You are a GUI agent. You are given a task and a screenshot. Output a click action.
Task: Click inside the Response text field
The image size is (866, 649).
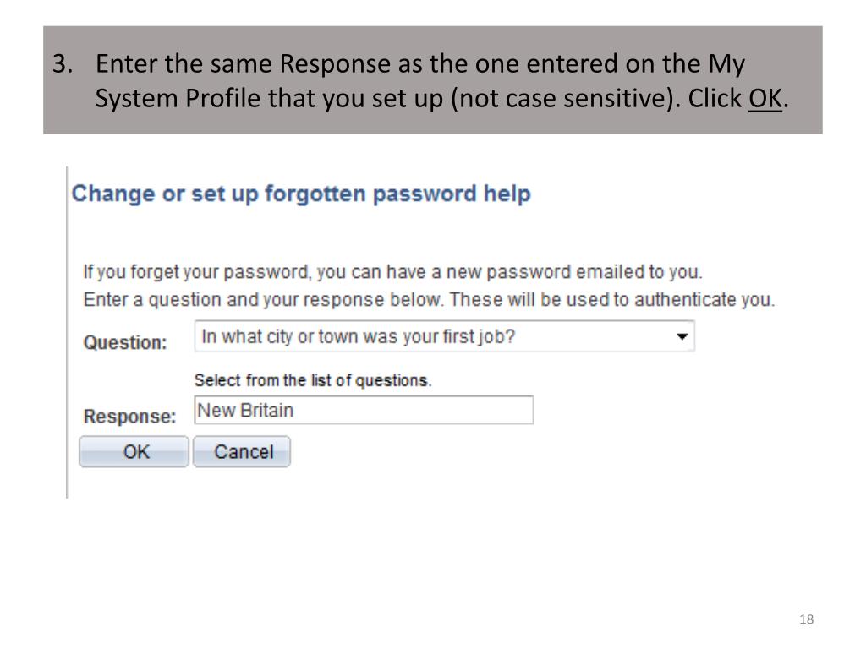coord(364,410)
